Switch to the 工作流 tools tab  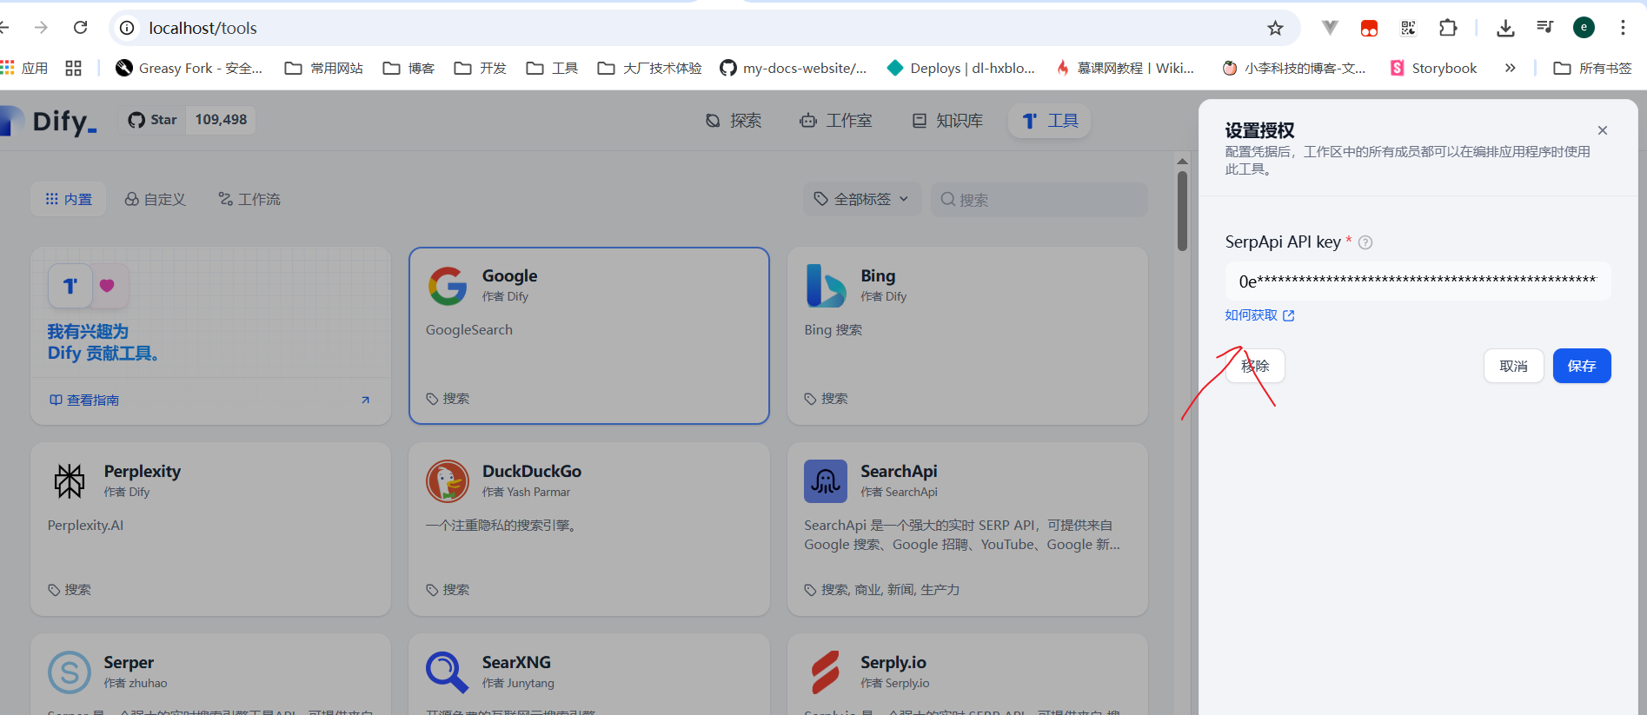(x=249, y=199)
